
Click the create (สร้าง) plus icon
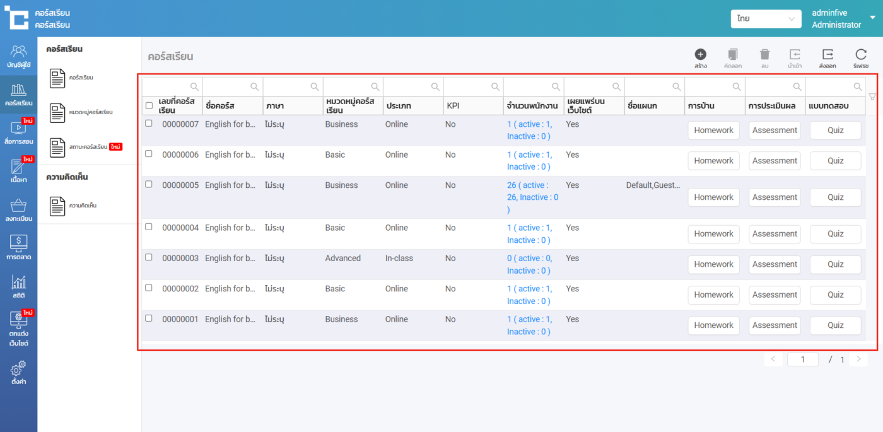click(x=700, y=55)
